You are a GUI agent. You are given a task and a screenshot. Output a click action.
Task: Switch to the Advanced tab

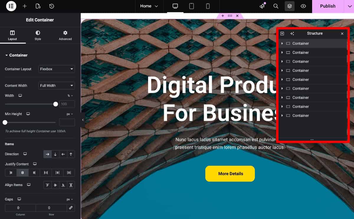(x=65, y=35)
